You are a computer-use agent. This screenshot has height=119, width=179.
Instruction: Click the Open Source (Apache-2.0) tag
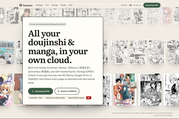point(55,98)
